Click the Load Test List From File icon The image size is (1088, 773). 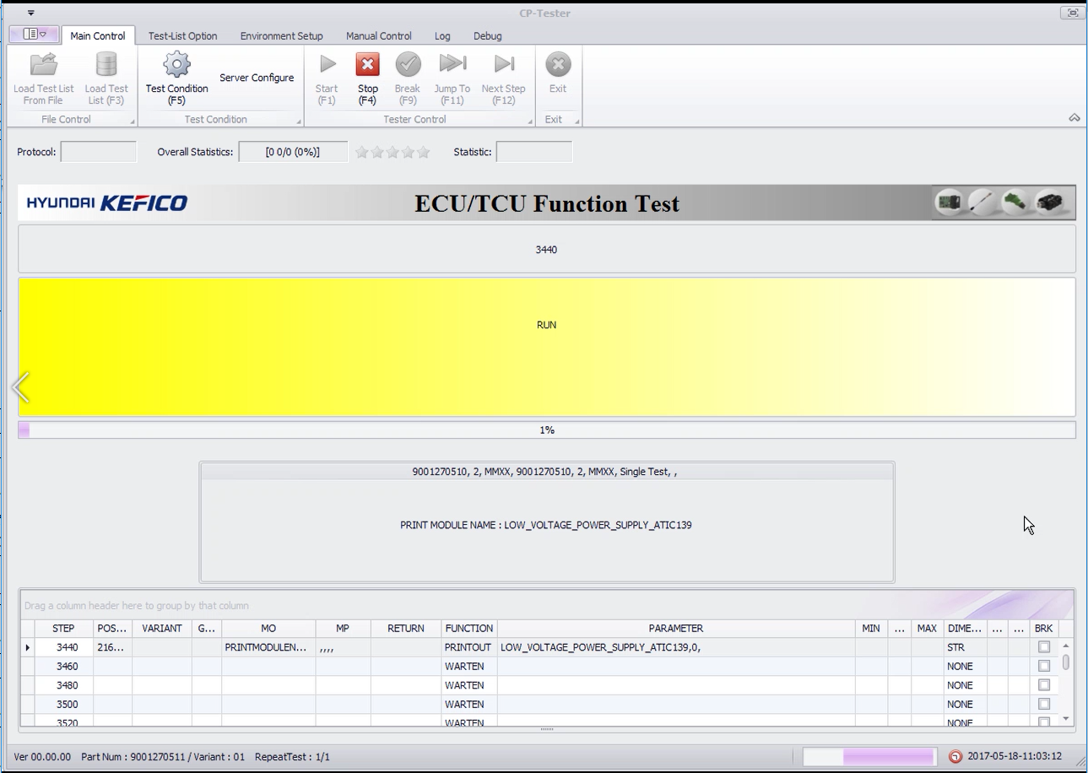click(43, 64)
